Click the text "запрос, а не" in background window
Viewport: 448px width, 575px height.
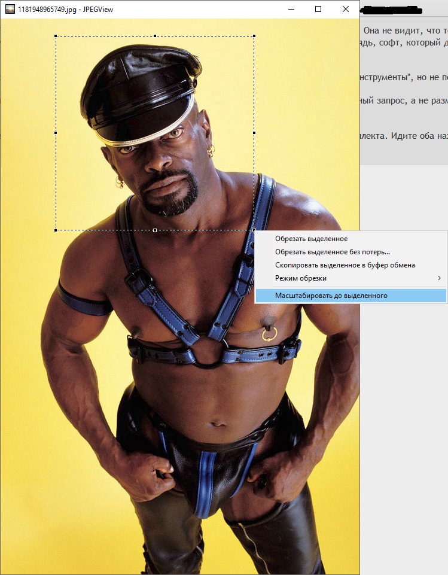click(x=404, y=101)
